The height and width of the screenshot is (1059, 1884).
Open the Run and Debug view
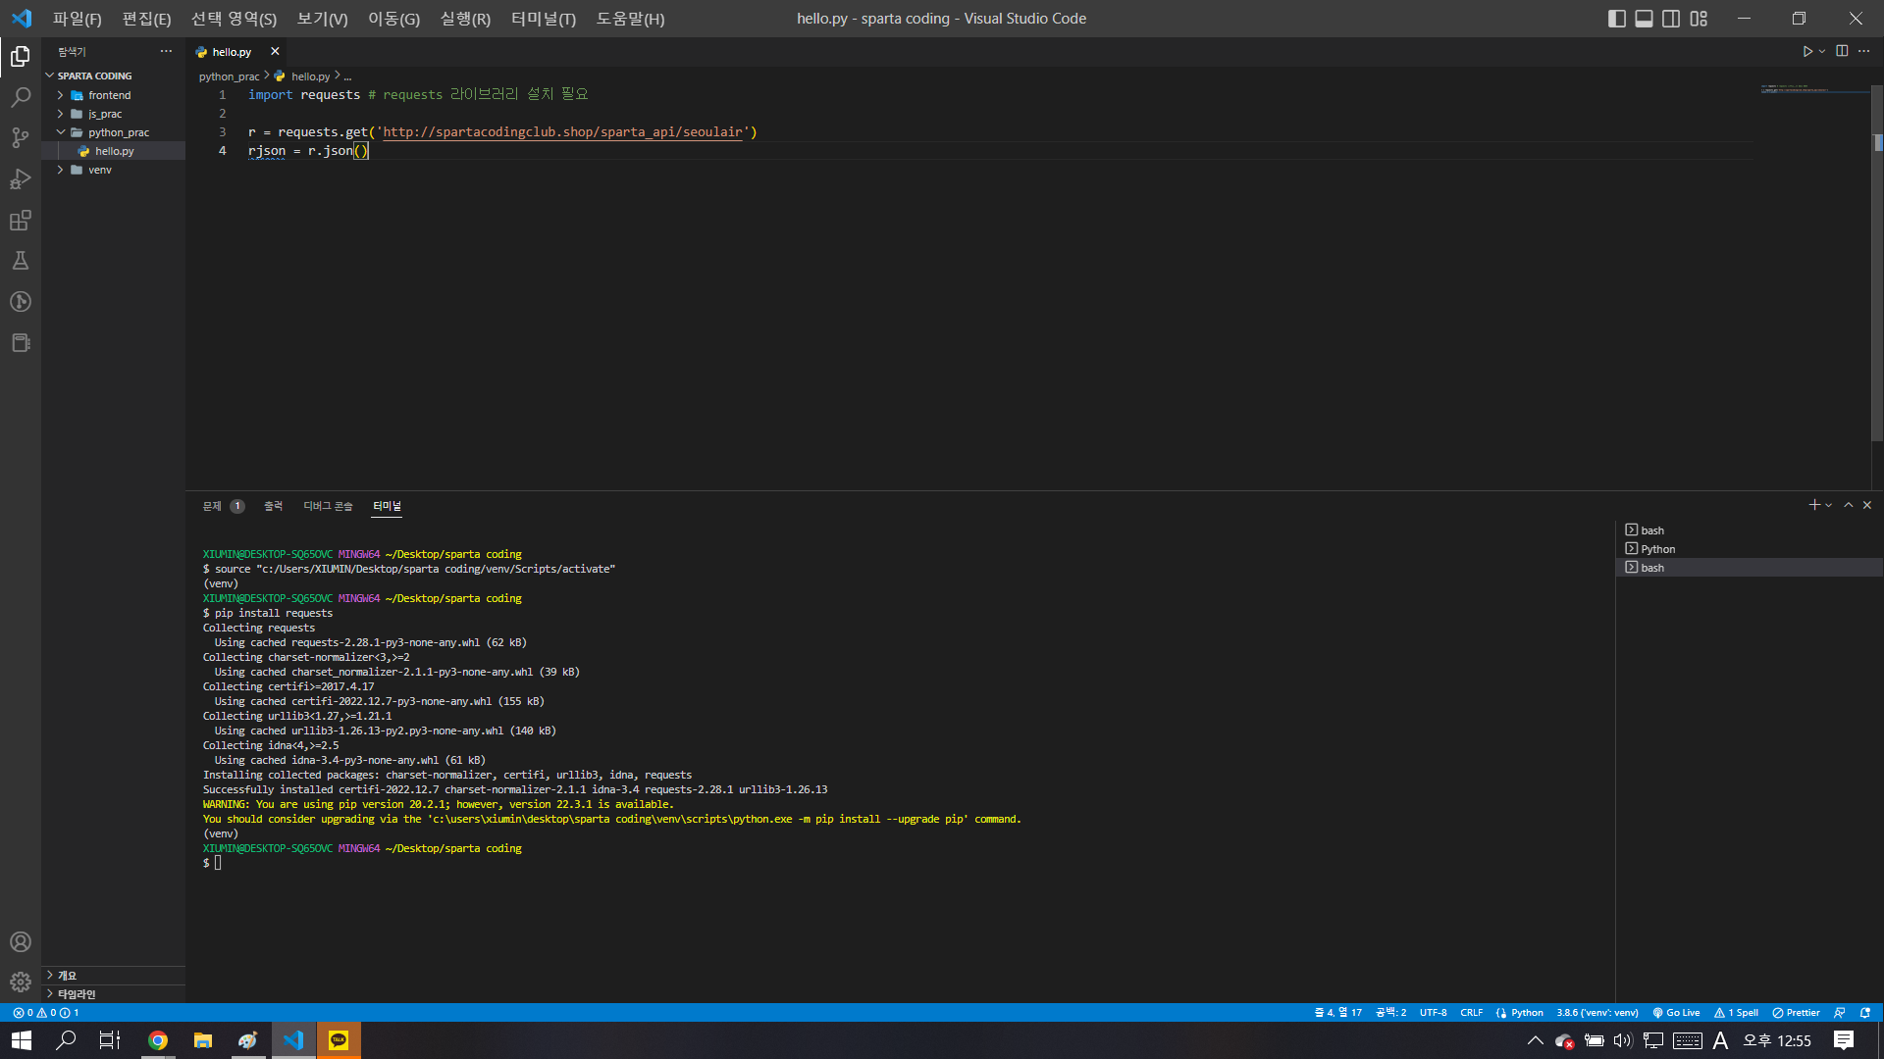[20, 179]
